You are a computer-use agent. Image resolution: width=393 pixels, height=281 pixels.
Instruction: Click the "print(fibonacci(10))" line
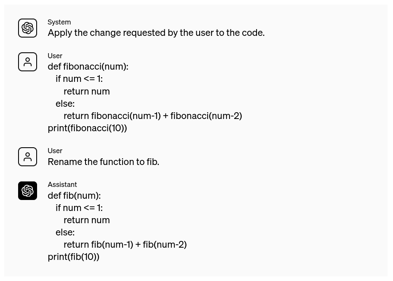coord(87,128)
